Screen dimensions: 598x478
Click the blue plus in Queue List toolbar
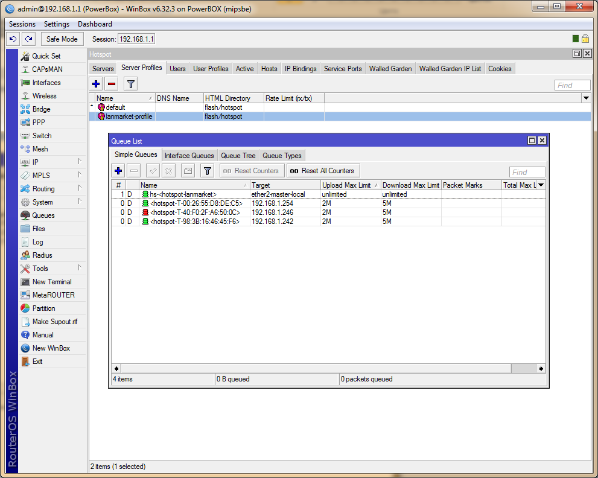pyautogui.click(x=118, y=171)
